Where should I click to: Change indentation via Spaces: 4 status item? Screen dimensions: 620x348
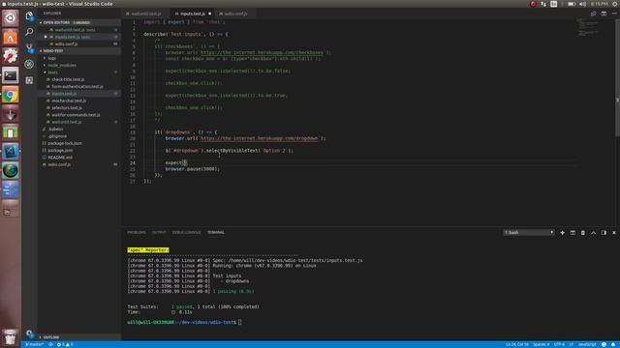542,344
